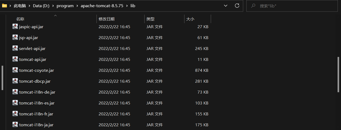Select the servlet-api.jar file icon
The width and height of the screenshot is (341, 130).
coord(15,48)
